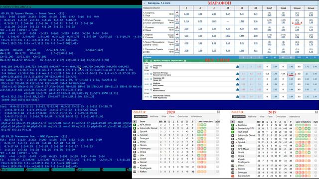Open statistics icon for Sputnik Rechitsa match in Marathon
319x179 pixels.
click(x=177, y=20)
